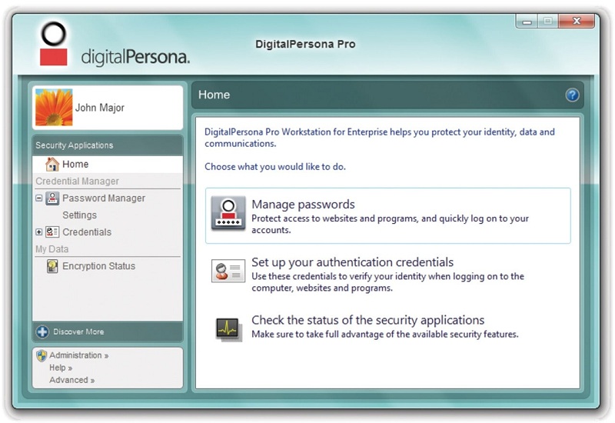Click the Discover More plus icon
The width and height of the screenshot is (615, 423).
43,332
